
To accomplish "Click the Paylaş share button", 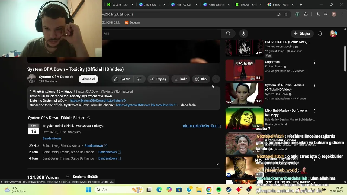I will click(158, 79).
